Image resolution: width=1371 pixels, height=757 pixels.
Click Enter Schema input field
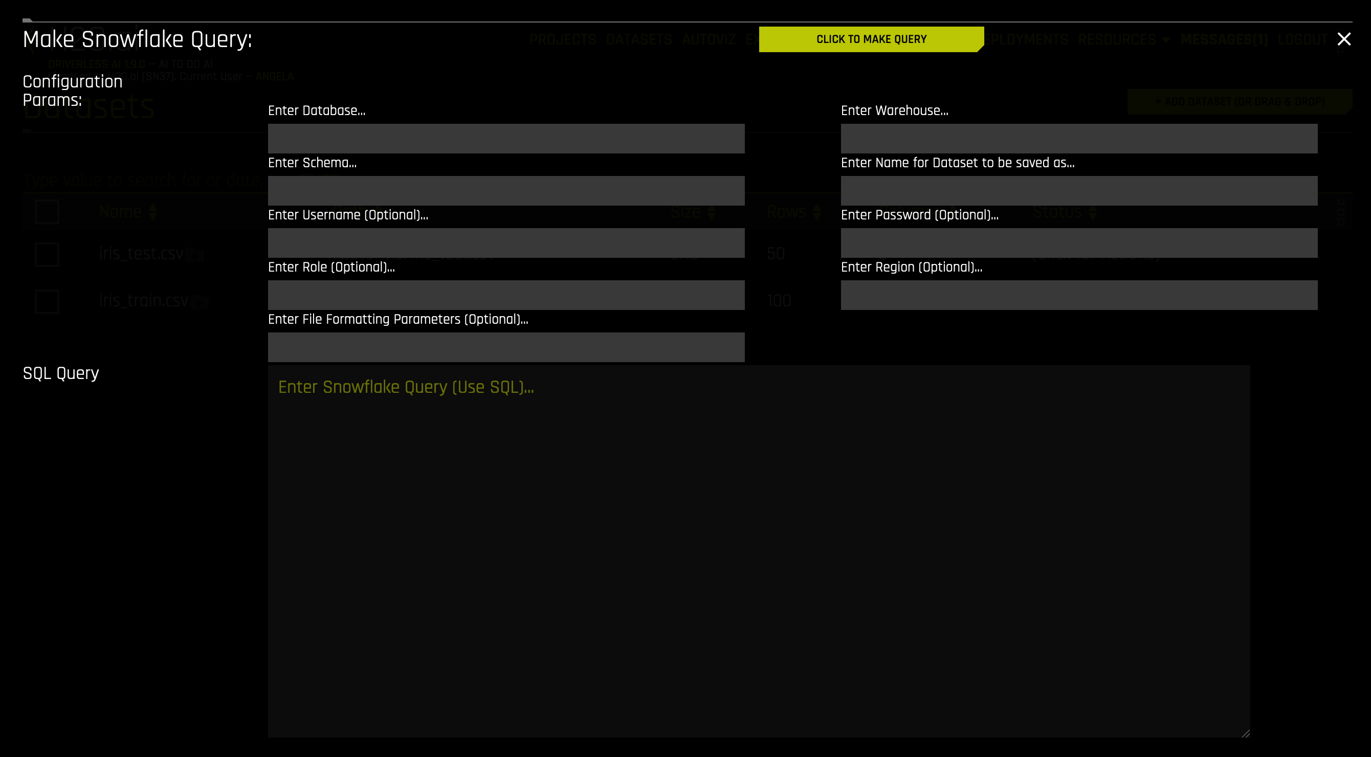[x=506, y=190]
